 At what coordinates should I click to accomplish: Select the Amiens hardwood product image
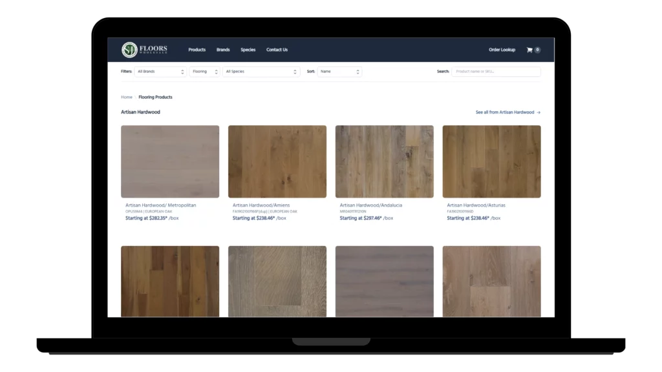(277, 161)
